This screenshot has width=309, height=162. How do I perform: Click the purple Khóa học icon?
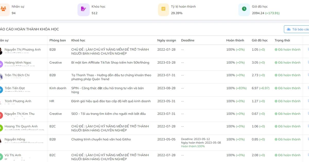pyautogui.click(x=83, y=9)
